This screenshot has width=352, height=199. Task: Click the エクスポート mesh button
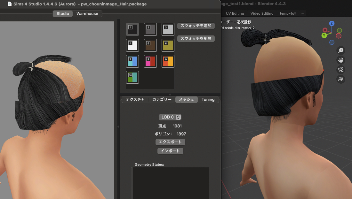pyautogui.click(x=170, y=142)
